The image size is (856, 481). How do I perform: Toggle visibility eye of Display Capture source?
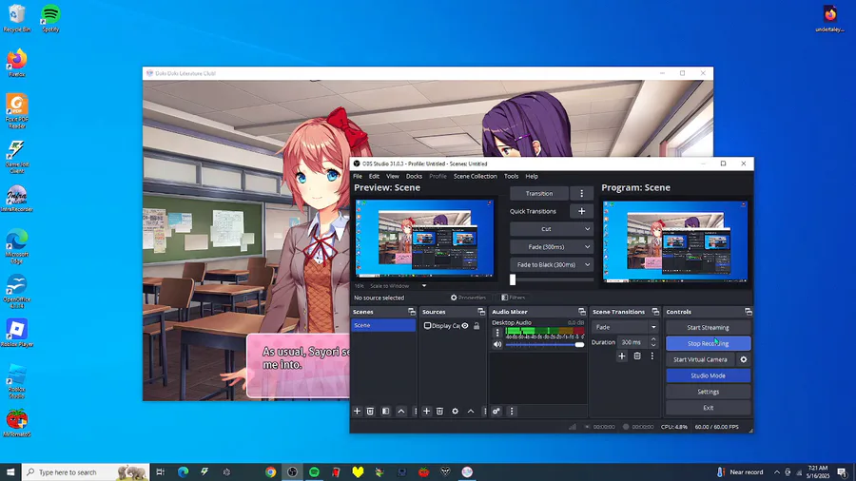pos(465,325)
